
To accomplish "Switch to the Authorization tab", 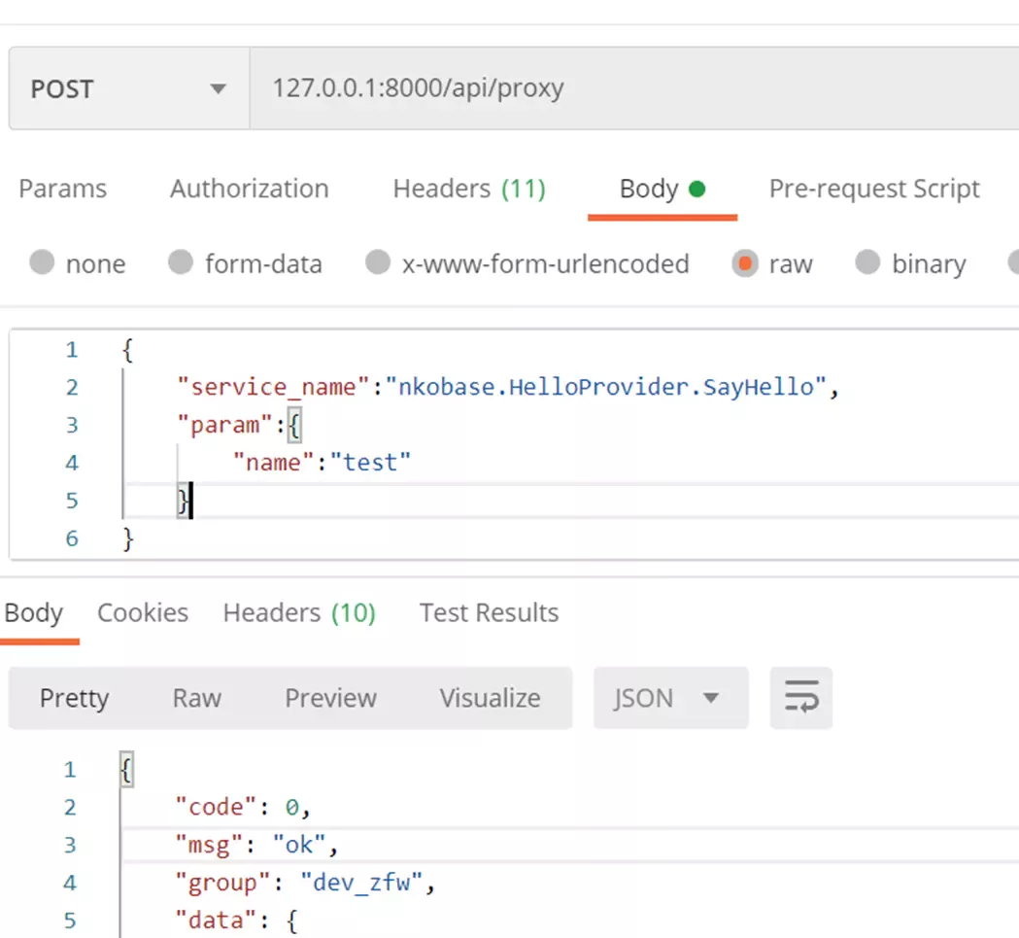I will click(x=250, y=189).
